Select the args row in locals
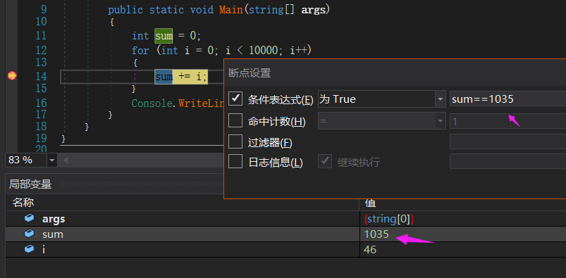Image resolution: width=566 pixels, height=278 pixels. click(x=286, y=218)
